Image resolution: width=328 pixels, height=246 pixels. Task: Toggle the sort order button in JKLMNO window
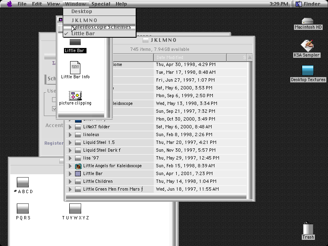coord(250,57)
